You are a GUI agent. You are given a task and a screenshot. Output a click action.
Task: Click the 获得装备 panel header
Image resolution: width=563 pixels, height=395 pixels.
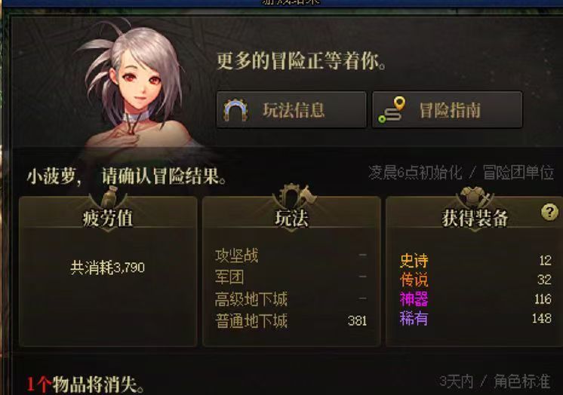[x=475, y=218]
